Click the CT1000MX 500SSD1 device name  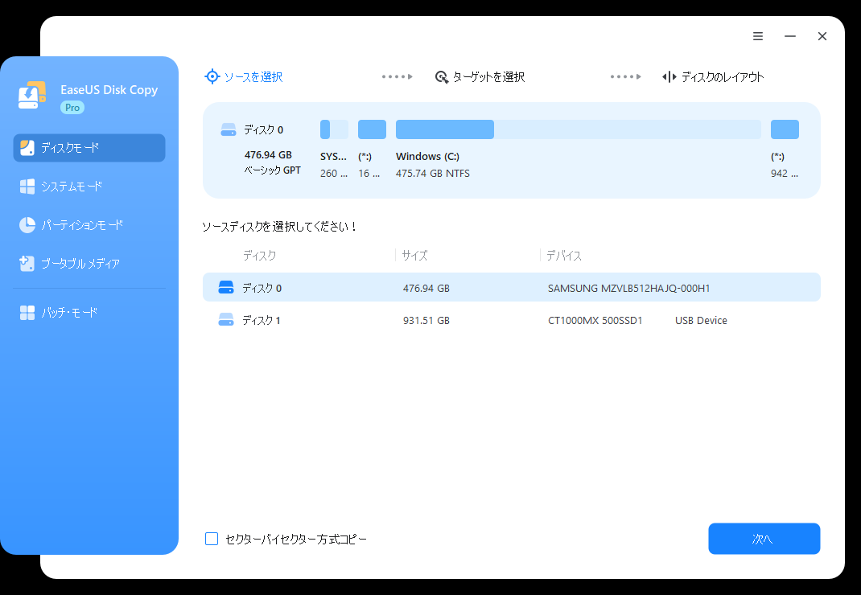595,321
